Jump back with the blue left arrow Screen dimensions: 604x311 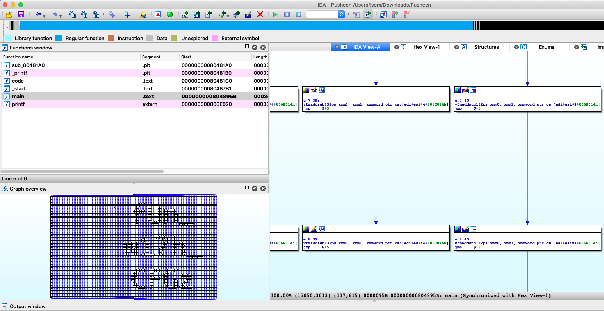tap(38, 14)
